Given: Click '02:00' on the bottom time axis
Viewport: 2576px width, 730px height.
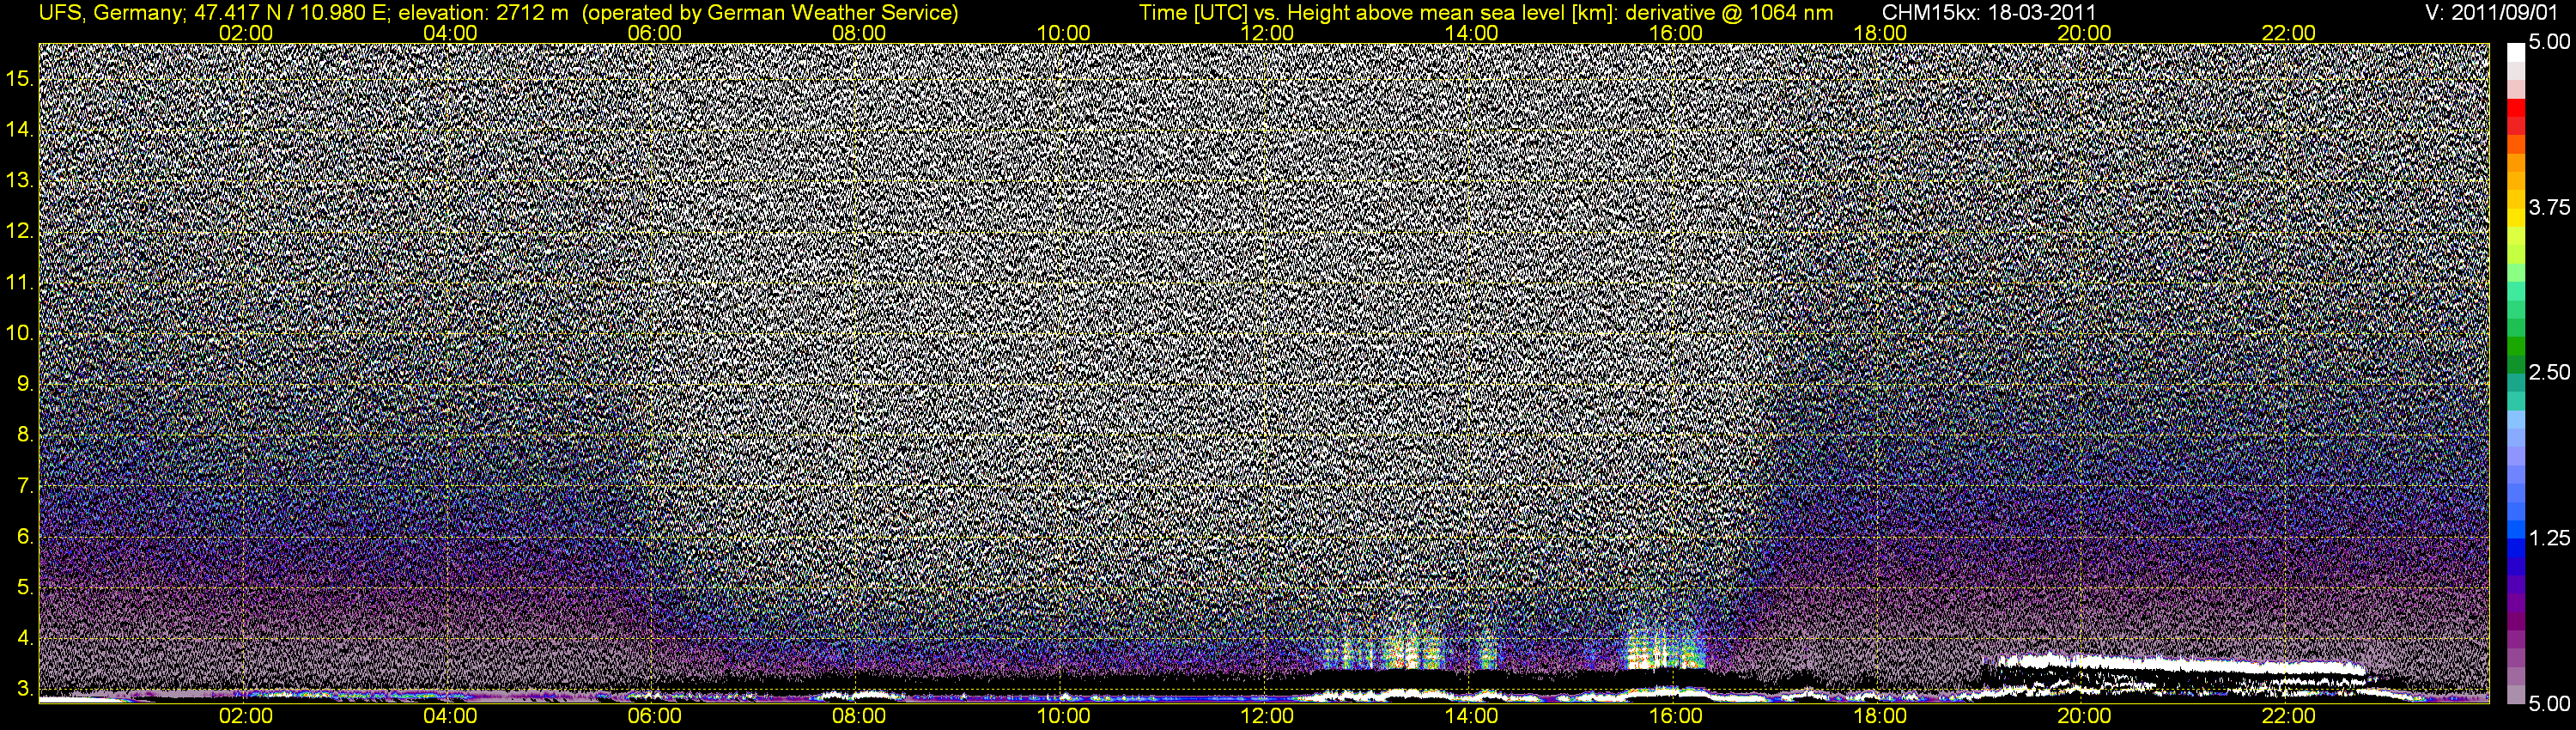Looking at the screenshot, I should point(246,716).
